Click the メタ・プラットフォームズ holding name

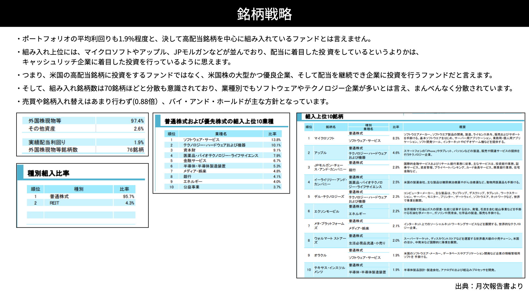coord(329,226)
